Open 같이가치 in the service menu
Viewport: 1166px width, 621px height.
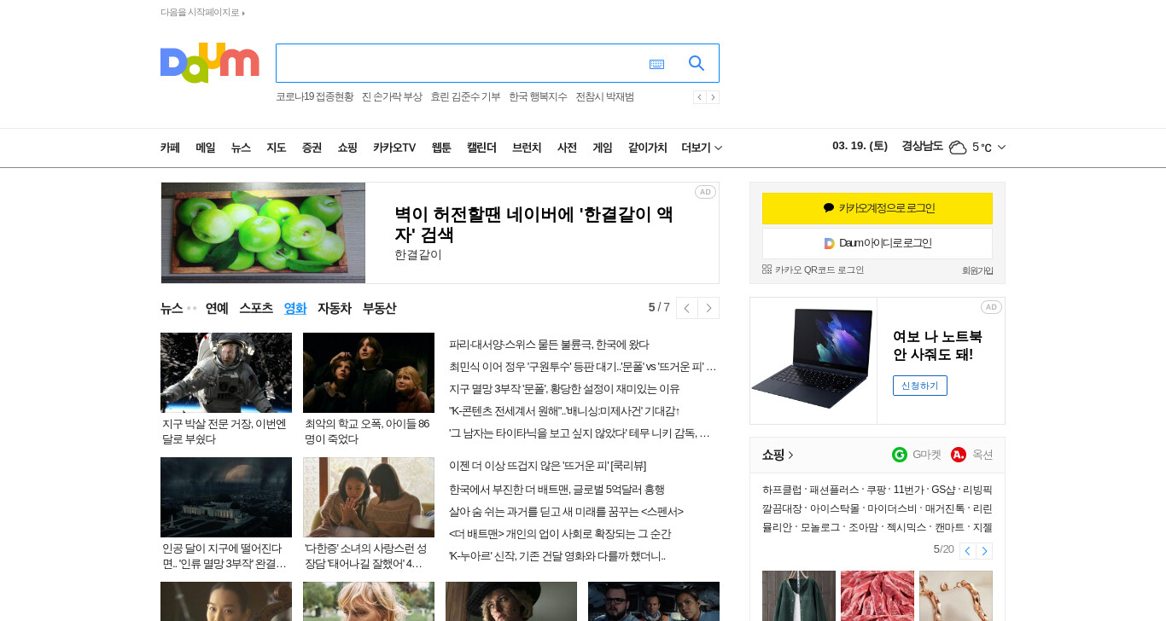click(648, 148)
